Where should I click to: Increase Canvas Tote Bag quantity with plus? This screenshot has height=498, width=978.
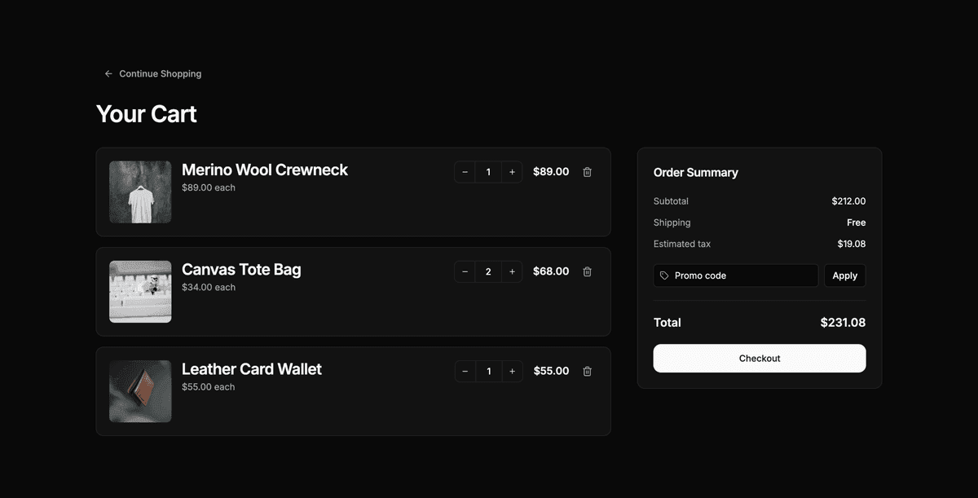(x=512, y=271)
